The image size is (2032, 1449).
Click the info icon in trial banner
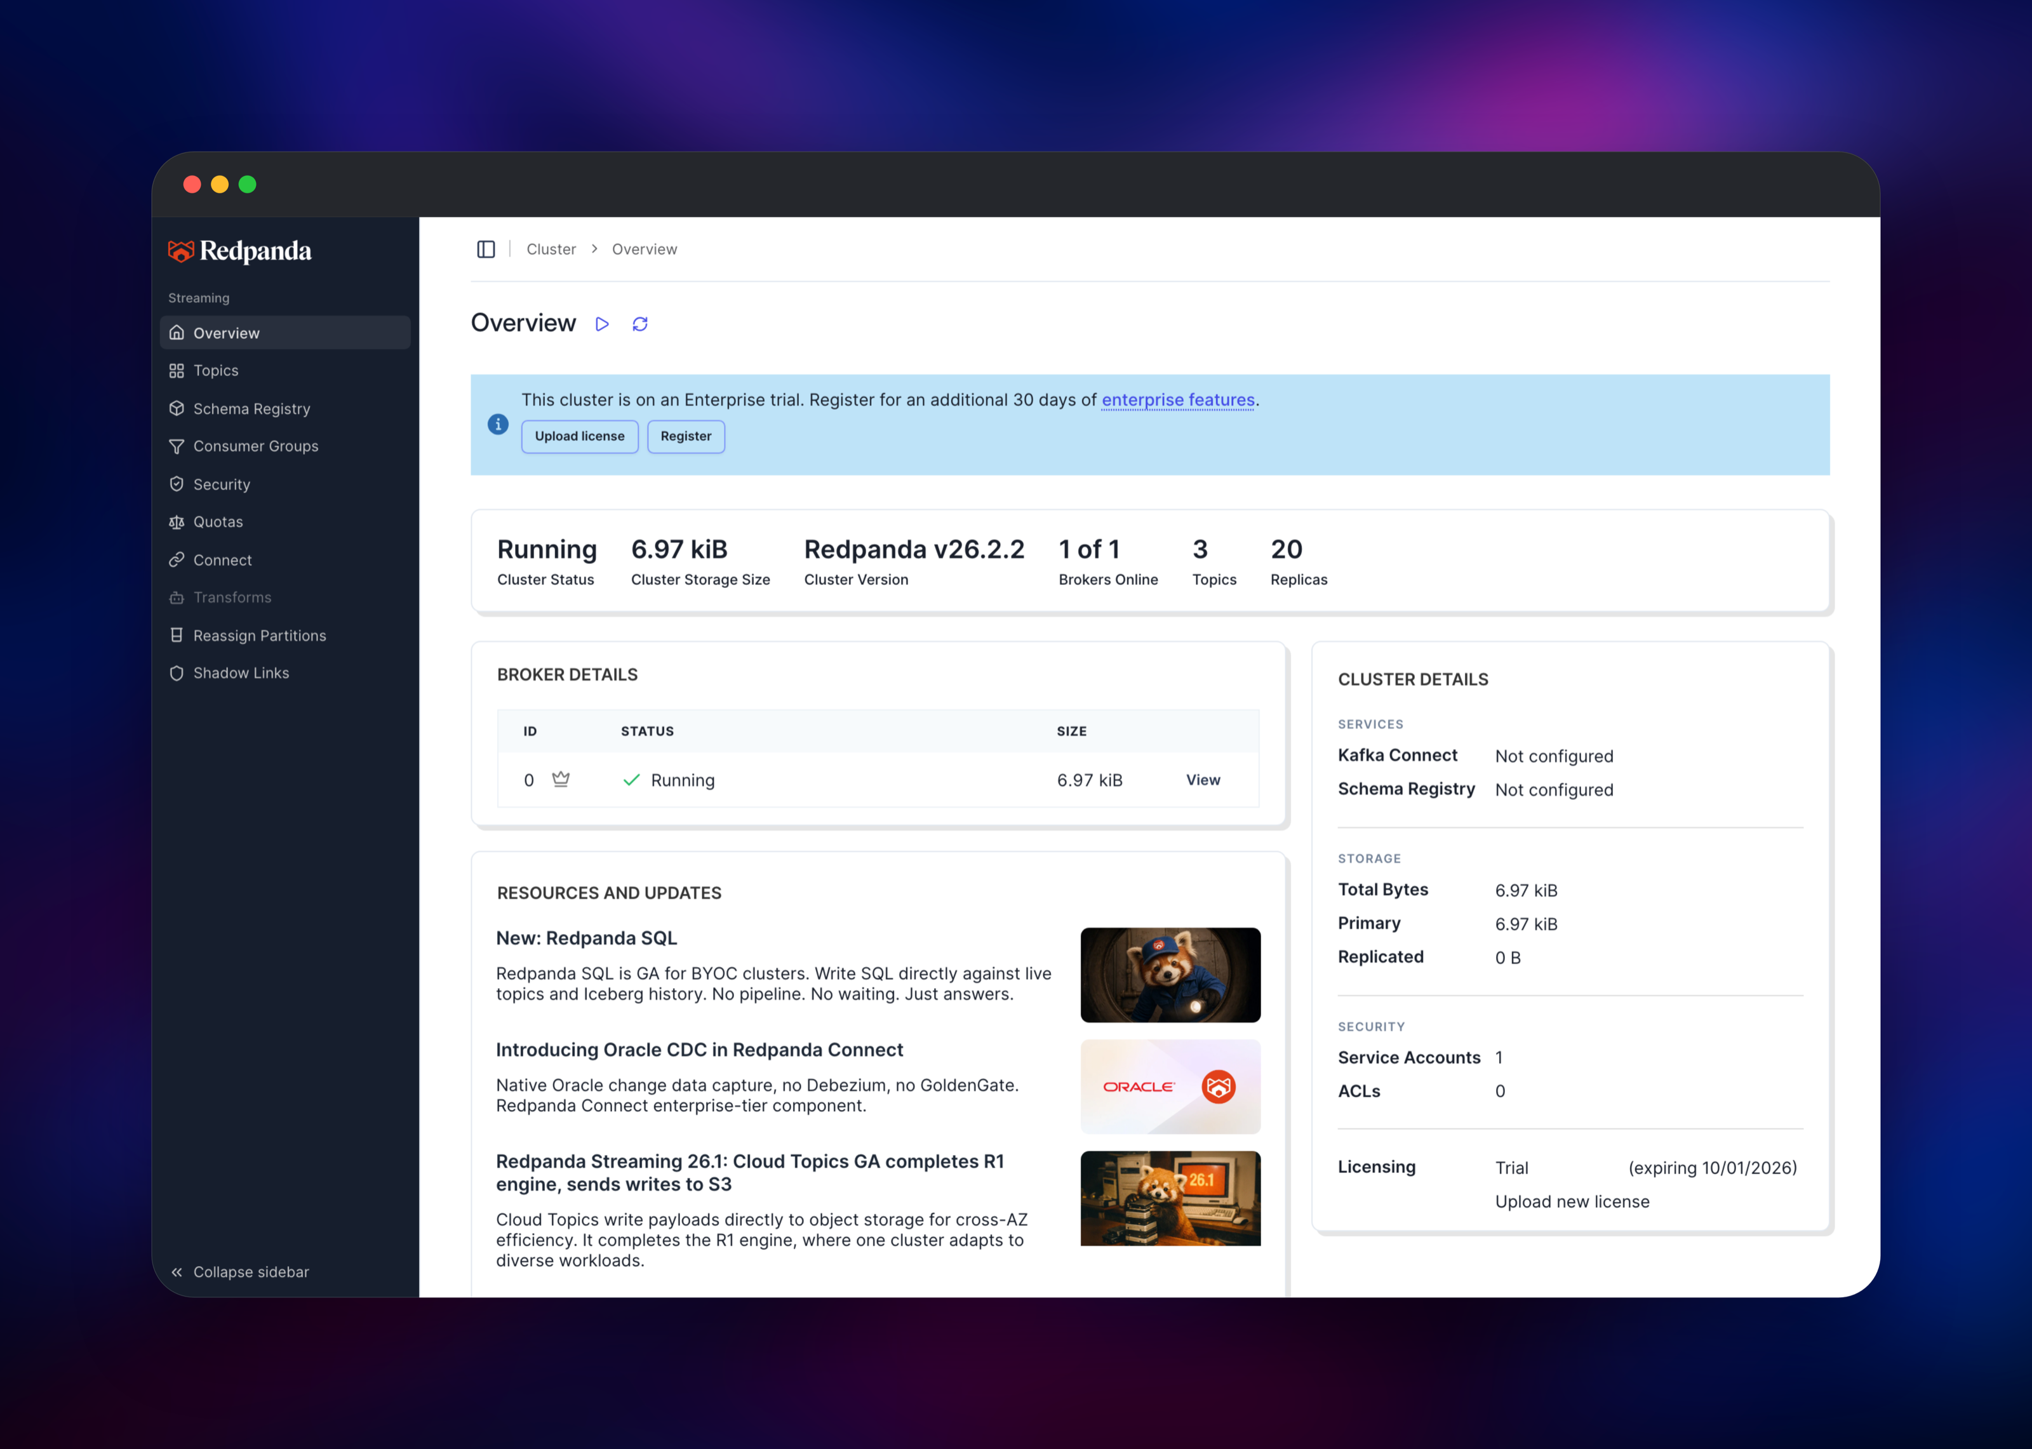(x=498, y=425)
